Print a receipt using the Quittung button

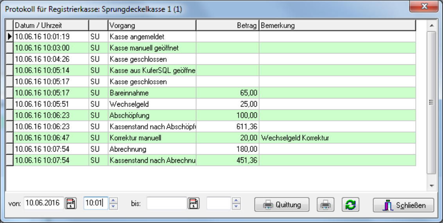pyautogui.click(x=282, y=205)
